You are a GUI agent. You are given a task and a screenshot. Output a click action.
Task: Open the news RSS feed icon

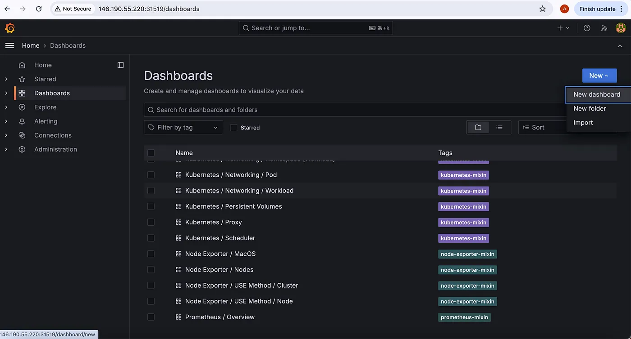pyautogui.click(x=604, y=28)
